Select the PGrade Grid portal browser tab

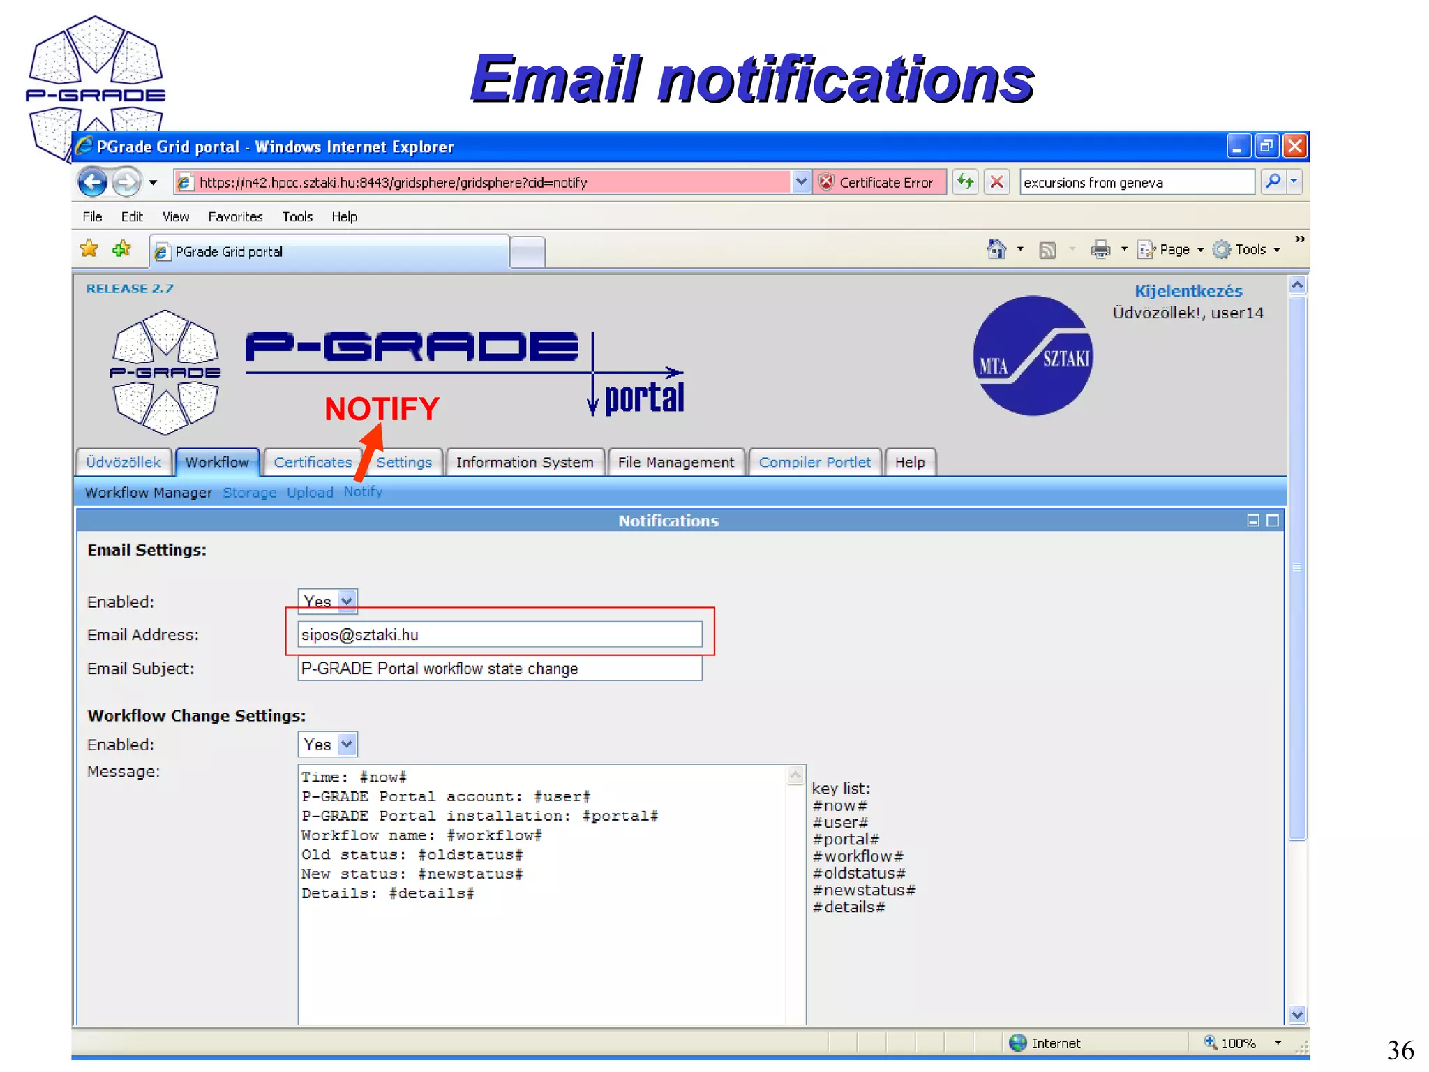[329, 251]
